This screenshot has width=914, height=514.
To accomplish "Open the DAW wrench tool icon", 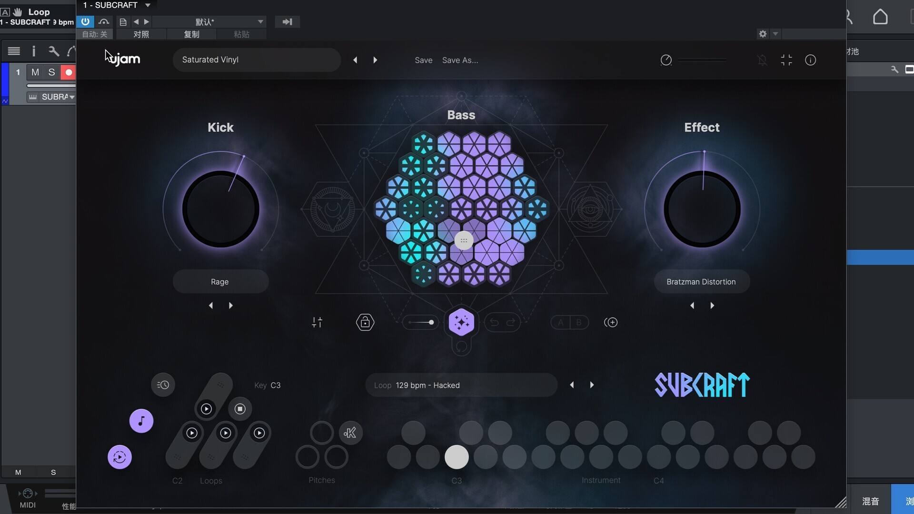I will tap(54, 51).
